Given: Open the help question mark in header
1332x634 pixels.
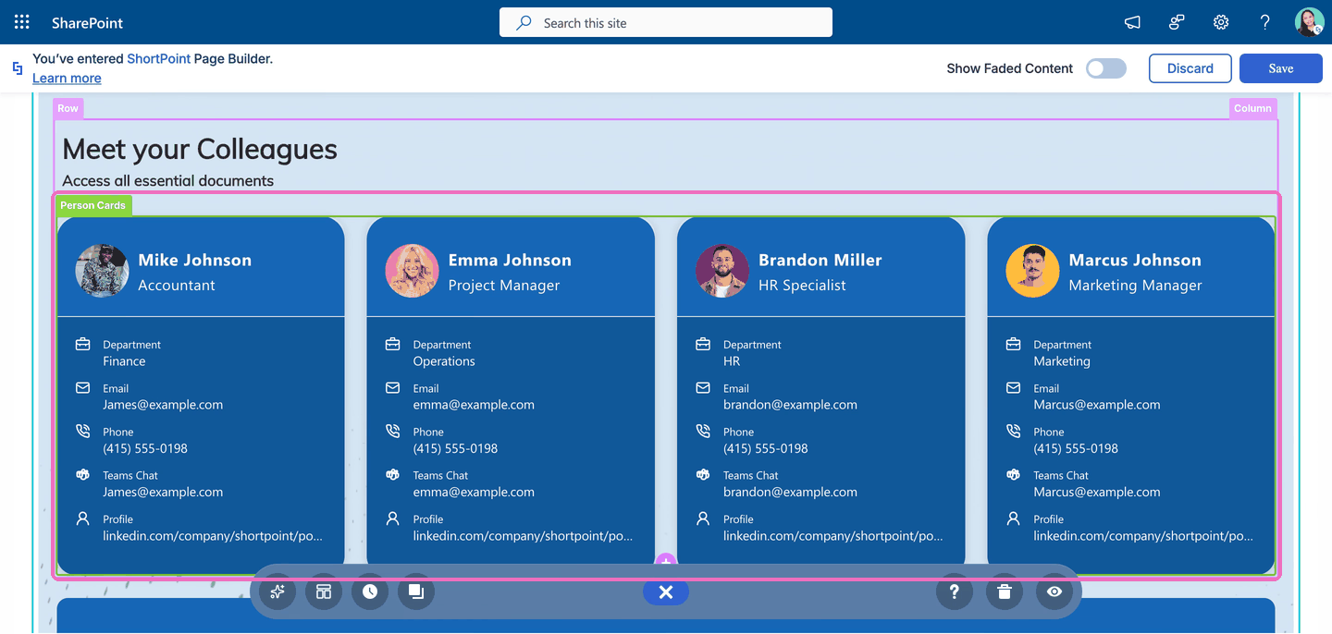Looking at the screenshot, I should point(1265,22).
